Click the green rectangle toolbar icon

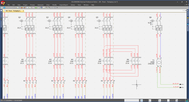(x=36, y=8)
